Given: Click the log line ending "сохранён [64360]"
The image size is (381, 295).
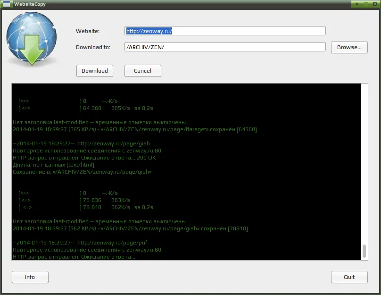Looking at the screenshot, I should tap(135, 129).
